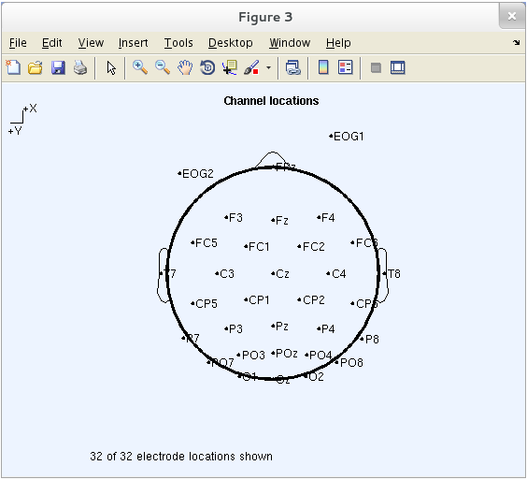The image size is (527, 480).
Task: Insert a legend with the legend icon
Action: click(x=346, y=67)
